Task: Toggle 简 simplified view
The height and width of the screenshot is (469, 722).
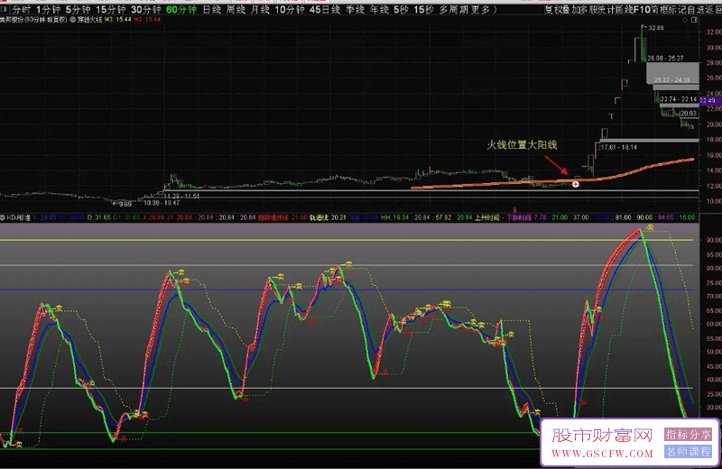Action: click(655, 9)
